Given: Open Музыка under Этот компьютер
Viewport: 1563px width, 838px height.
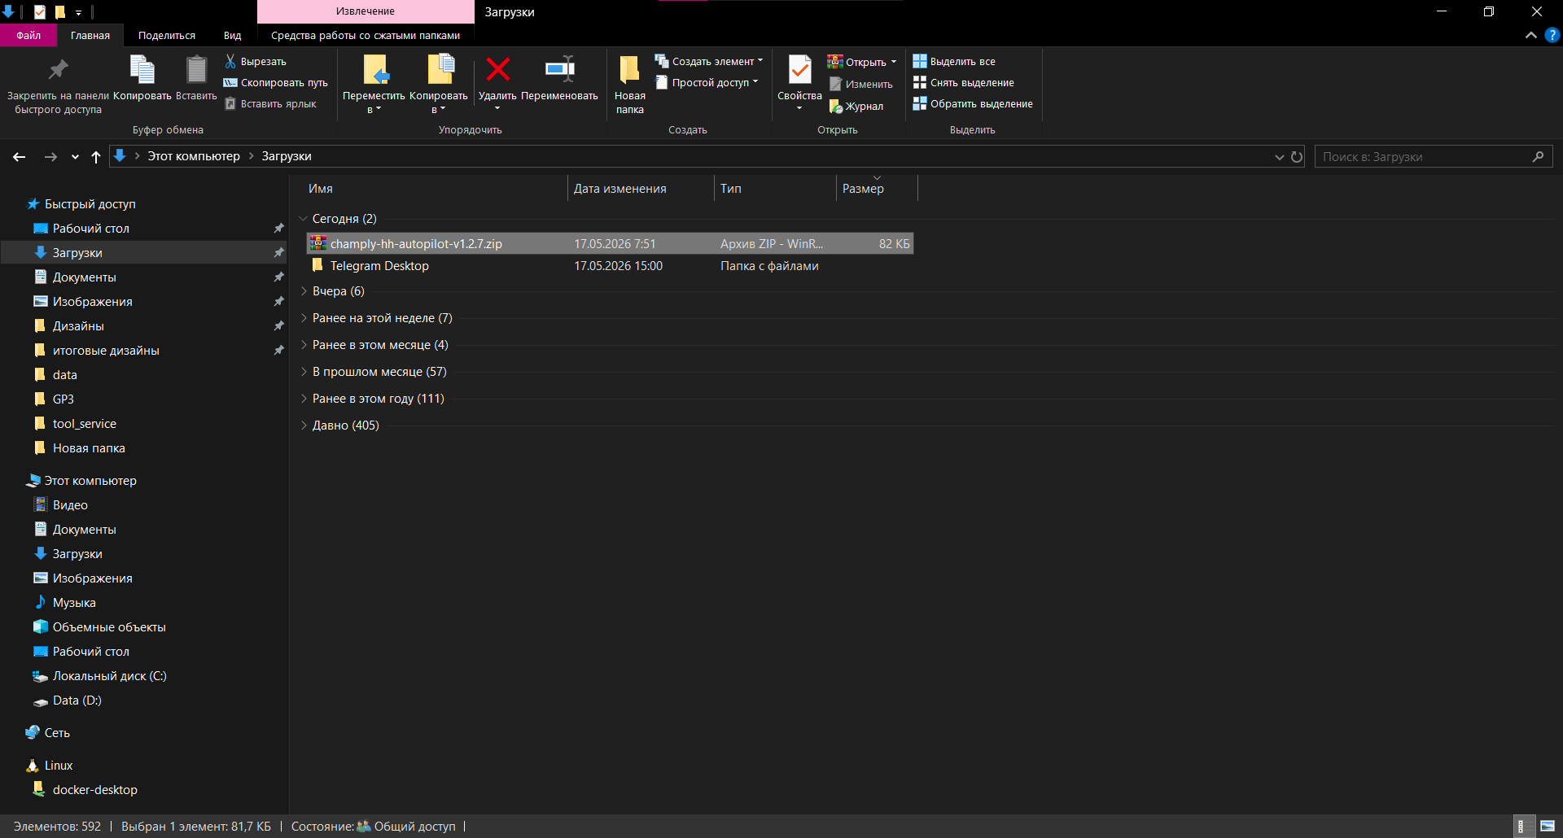Looking at the screenshot, I should [x=74, y=603].
